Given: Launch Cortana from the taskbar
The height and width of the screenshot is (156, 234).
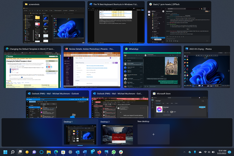Looking at the screenshot, I should click(x=41, y=152).
